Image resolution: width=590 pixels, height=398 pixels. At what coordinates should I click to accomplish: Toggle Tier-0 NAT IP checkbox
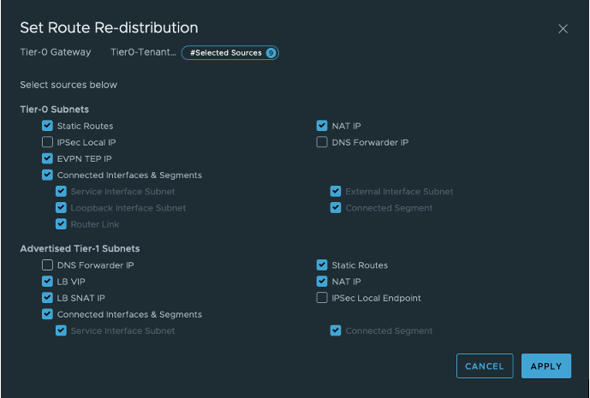322,126
